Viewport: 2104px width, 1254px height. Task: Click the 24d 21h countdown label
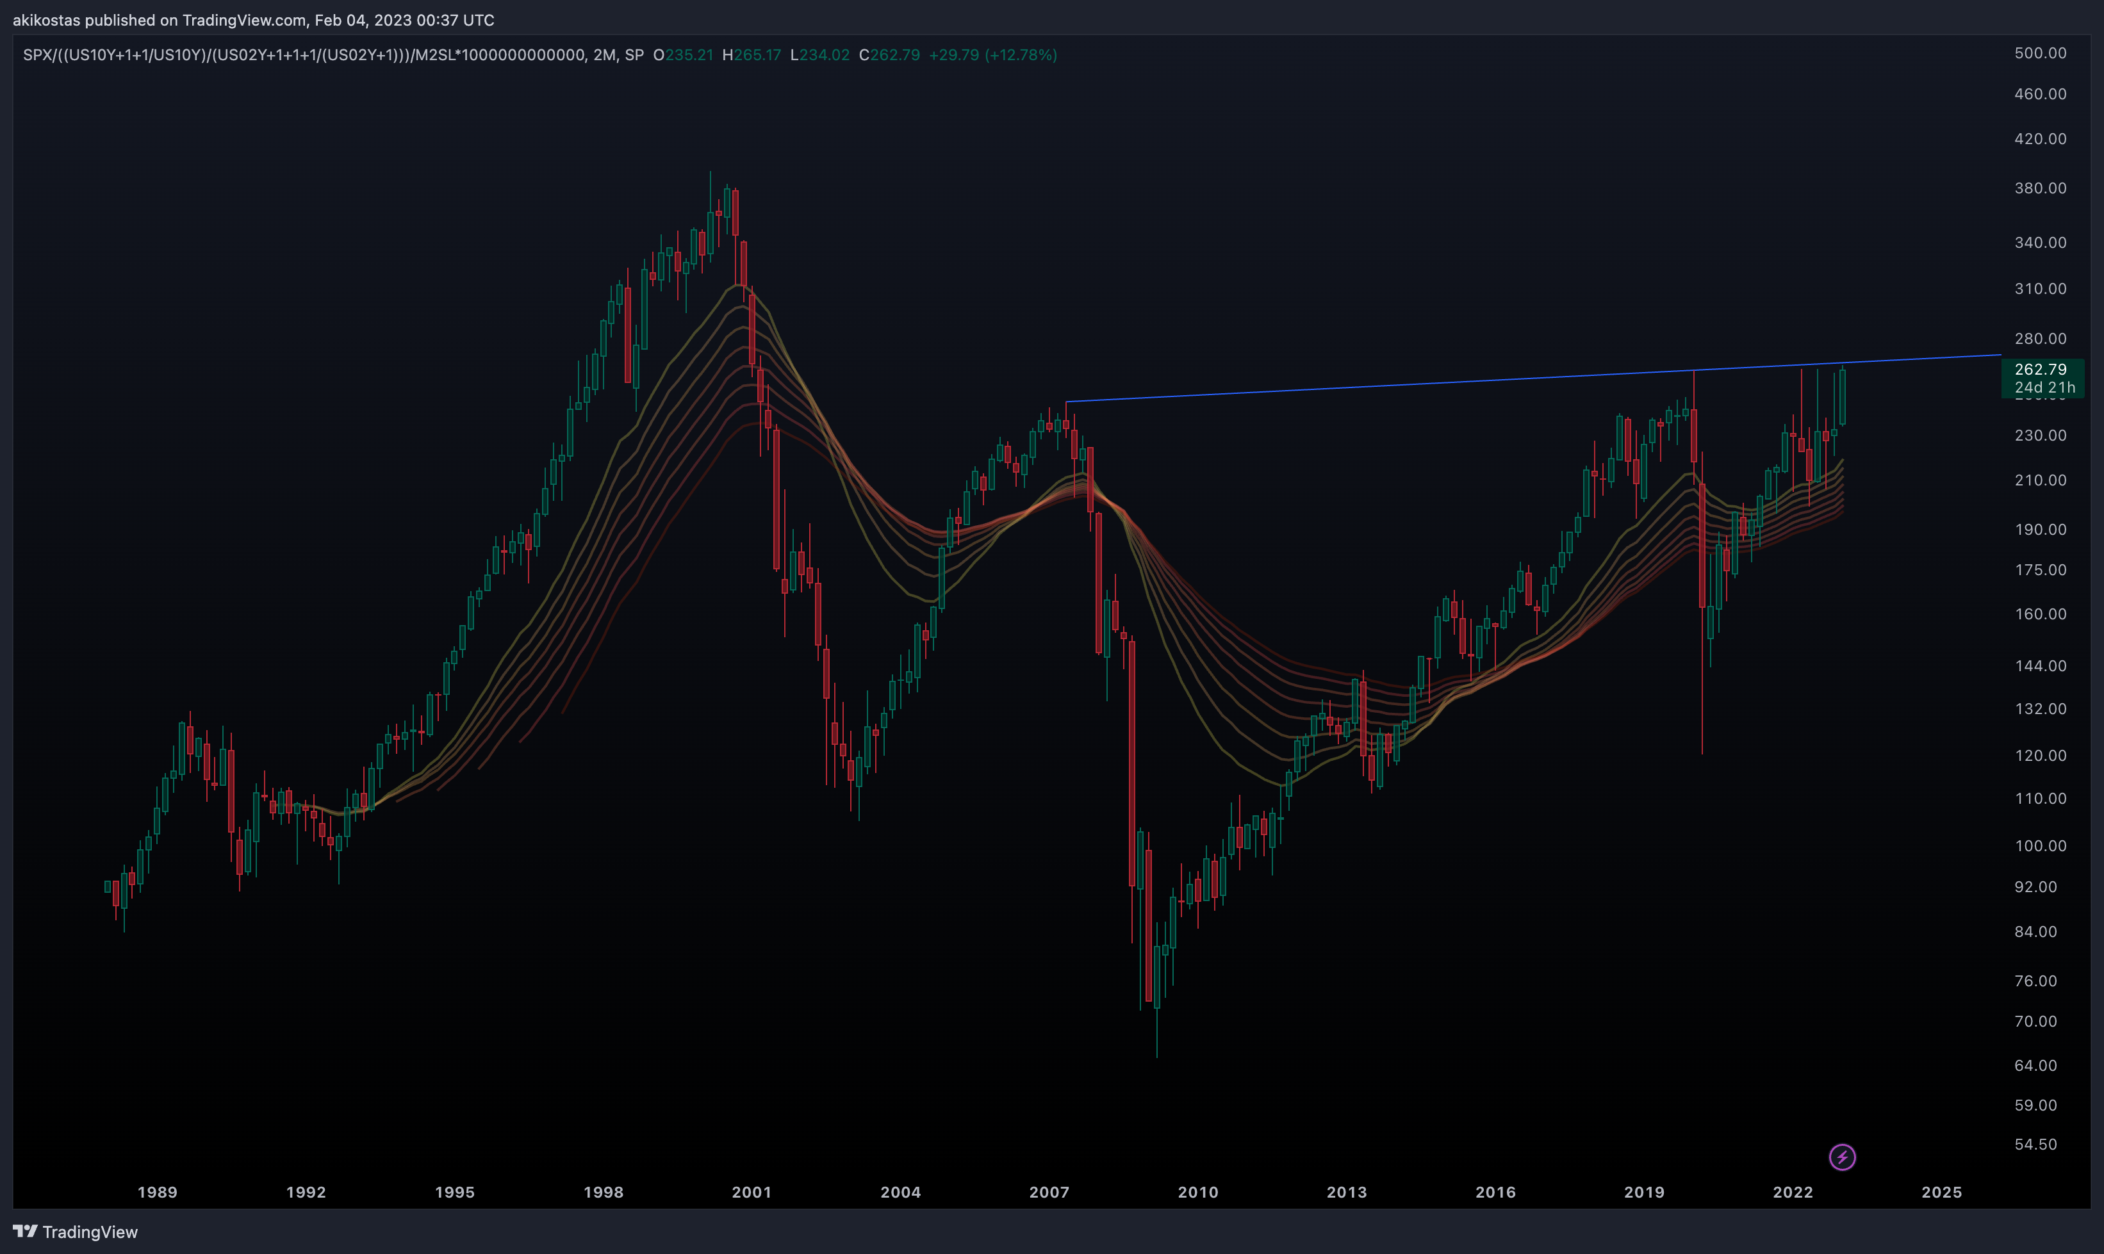[x=2044, y=387]
